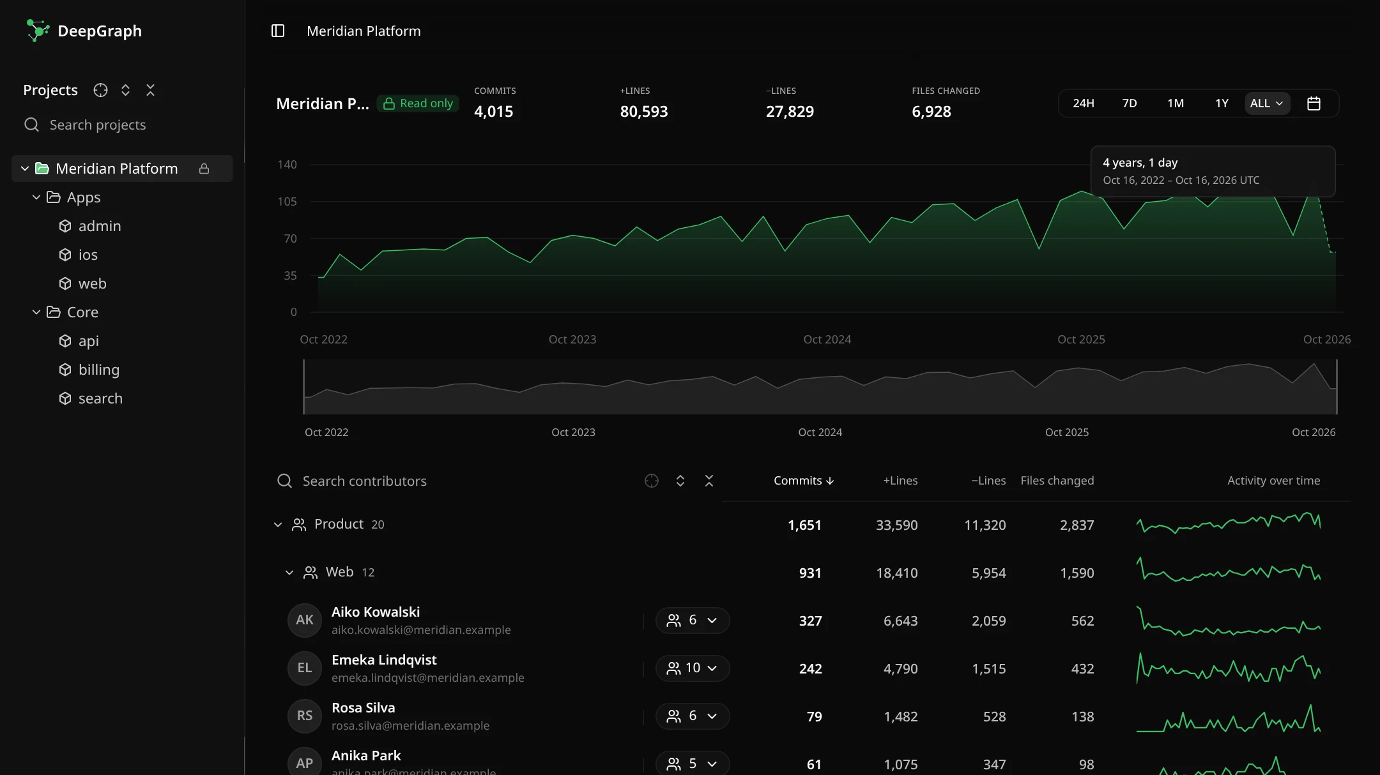Click the contributors search magnifier icon
Viewport: 1380px width, 775px height.
pos(284,481)
